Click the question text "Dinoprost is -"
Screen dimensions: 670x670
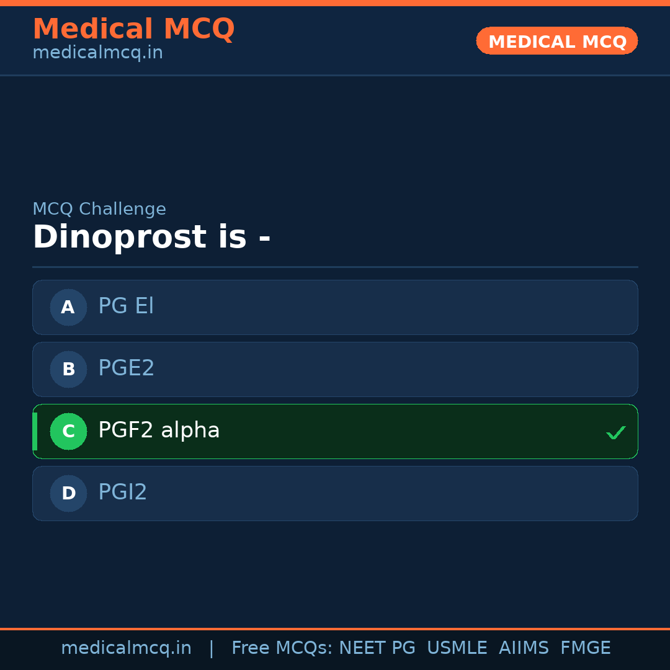coord(151,238)
